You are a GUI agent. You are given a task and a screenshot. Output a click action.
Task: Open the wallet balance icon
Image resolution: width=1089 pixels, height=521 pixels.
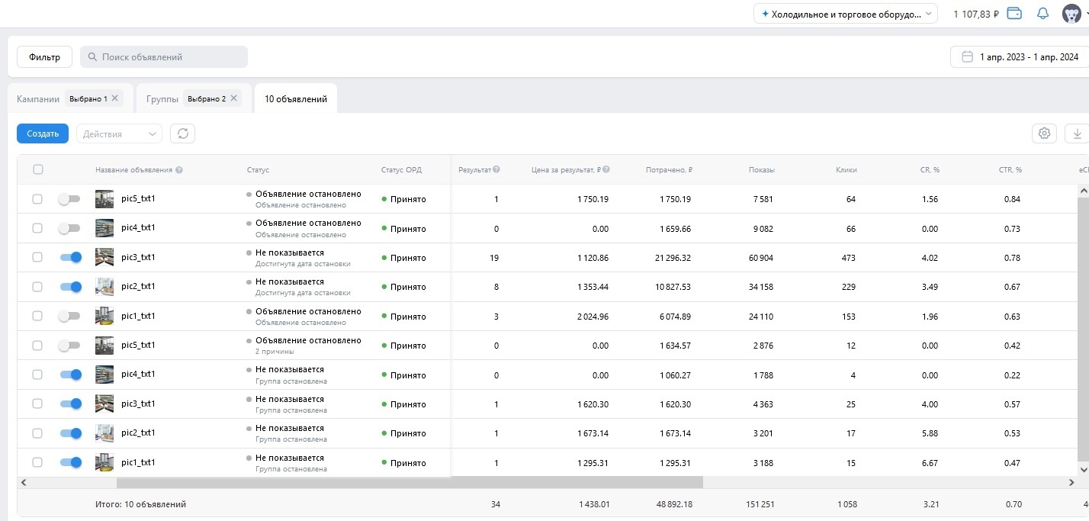coord(1014,14)
